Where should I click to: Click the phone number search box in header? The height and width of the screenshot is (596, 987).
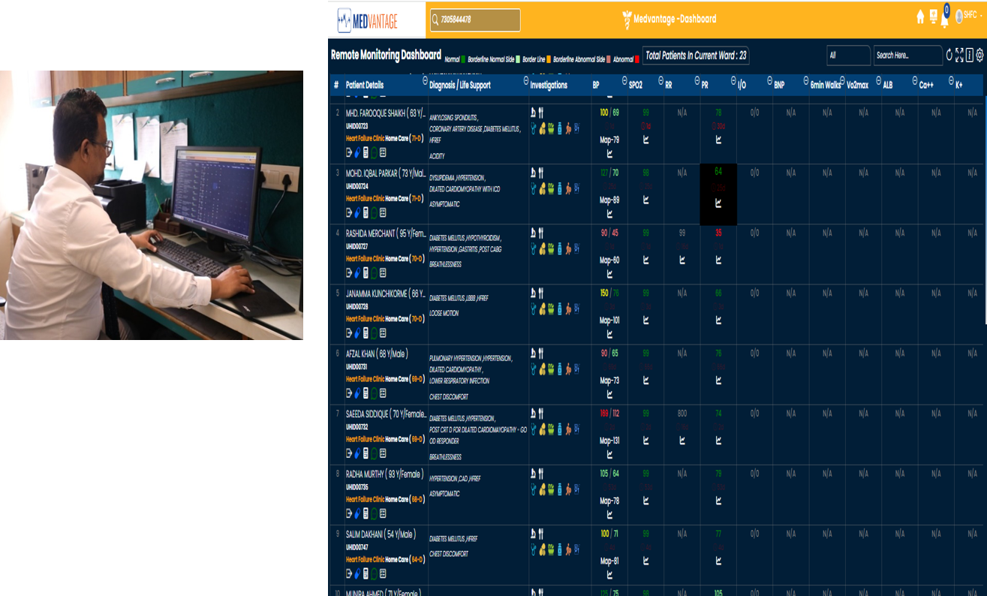pyautogui.click(x=475, y=20)
